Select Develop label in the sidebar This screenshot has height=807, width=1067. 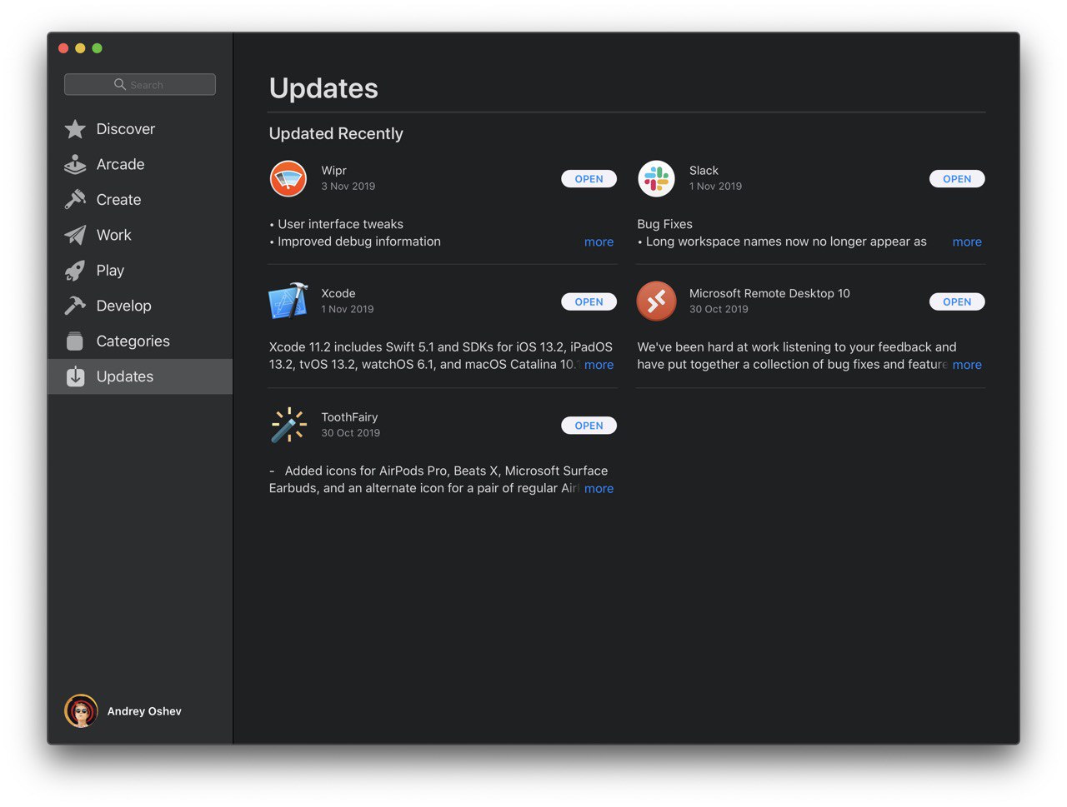pos(124,306)
